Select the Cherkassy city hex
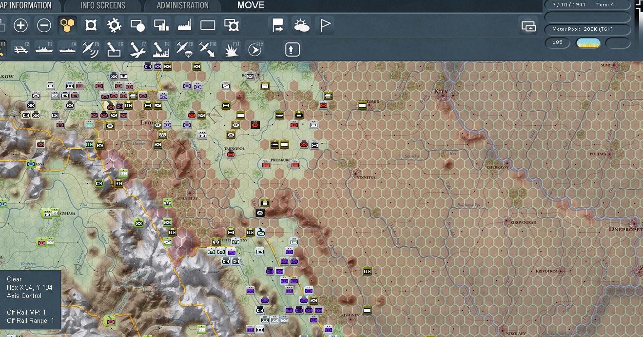Viewport: 643px width, 337px height. (507, 163)
